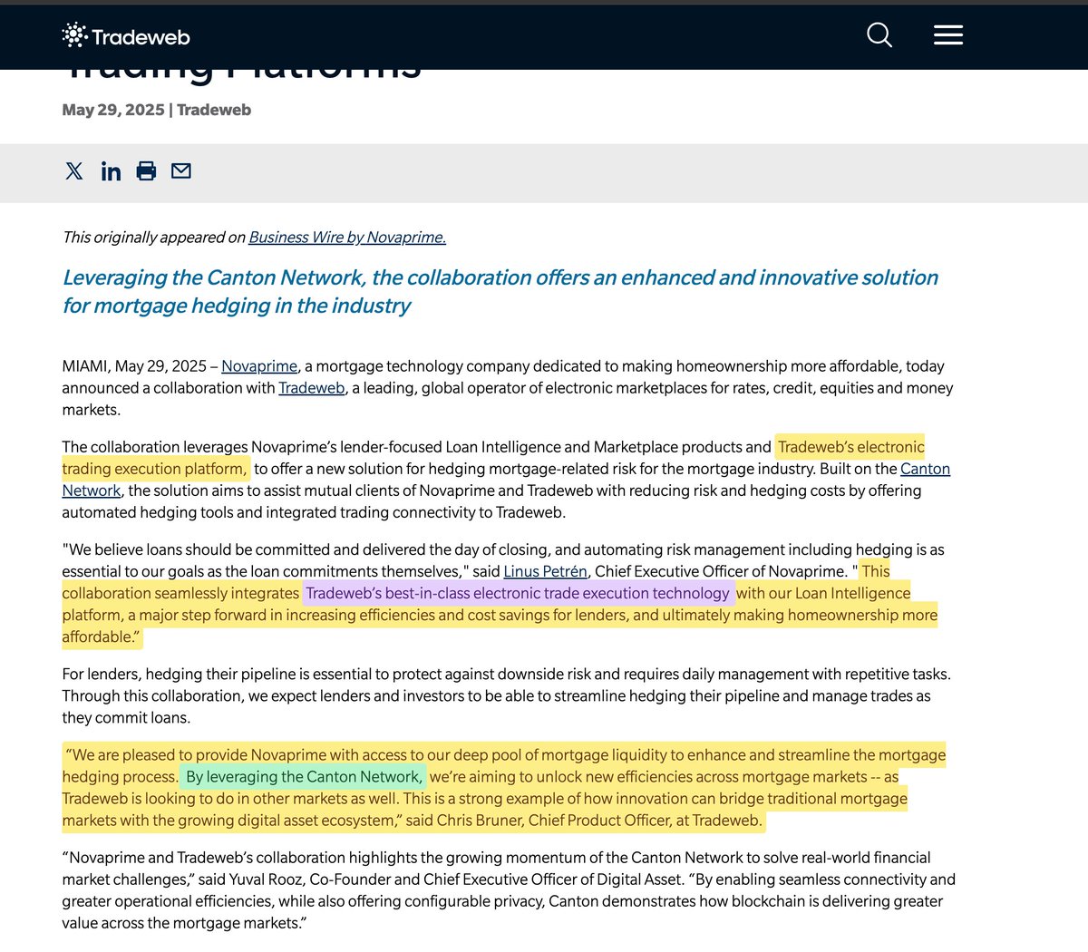Open the hamburger navigation menu
The height and width of the screenshot is (952, 1088).
[x=947, y=35]
